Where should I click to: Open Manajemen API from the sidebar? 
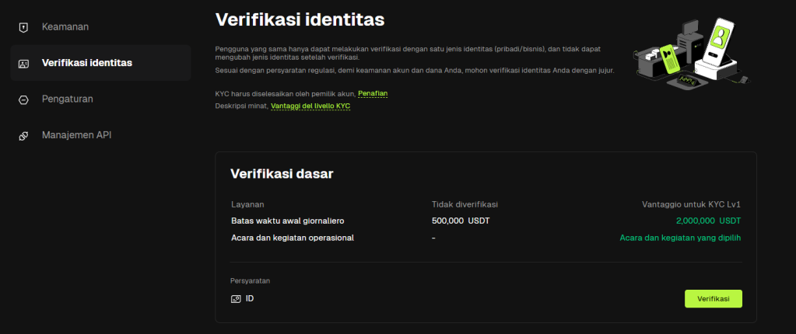pos(76,135)
